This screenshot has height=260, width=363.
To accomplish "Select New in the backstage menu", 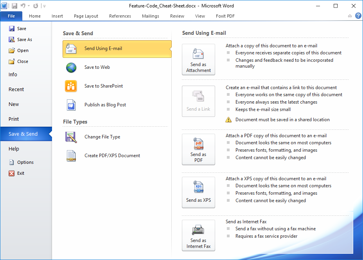I will point(14,104).
